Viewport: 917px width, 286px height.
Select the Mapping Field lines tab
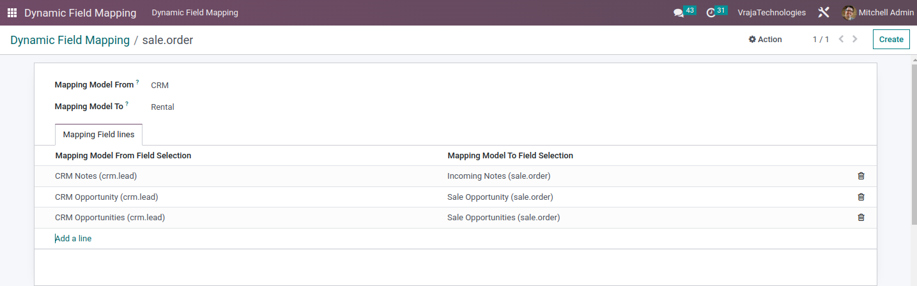pyautogui.click(x=98, y=135)
